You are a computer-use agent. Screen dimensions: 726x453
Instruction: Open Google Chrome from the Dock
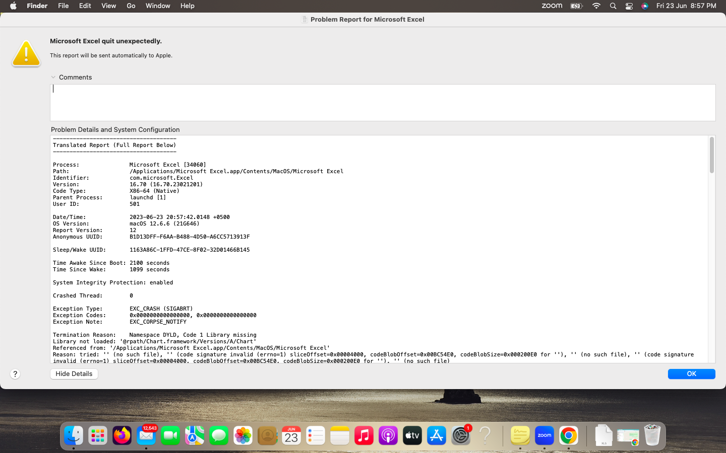click(569, 435)
